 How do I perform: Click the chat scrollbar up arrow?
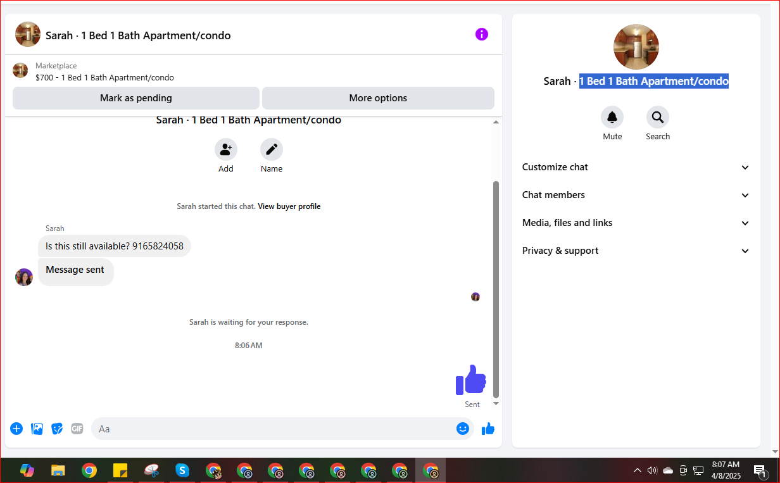click(x=496, y=122)
